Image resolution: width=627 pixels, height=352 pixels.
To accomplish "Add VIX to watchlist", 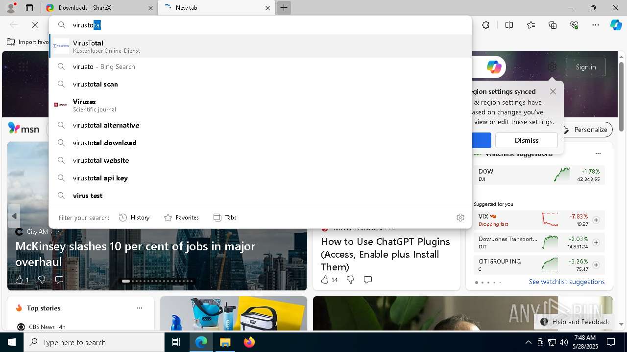I will click(596, 220).
